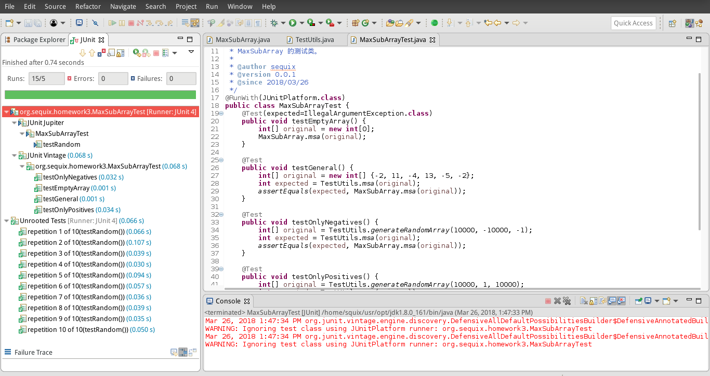Image resolution: width=710 pixels, height=376 pixels.
Task: Toggle Mark Occurrences highlighter icon
Action: 220,23
